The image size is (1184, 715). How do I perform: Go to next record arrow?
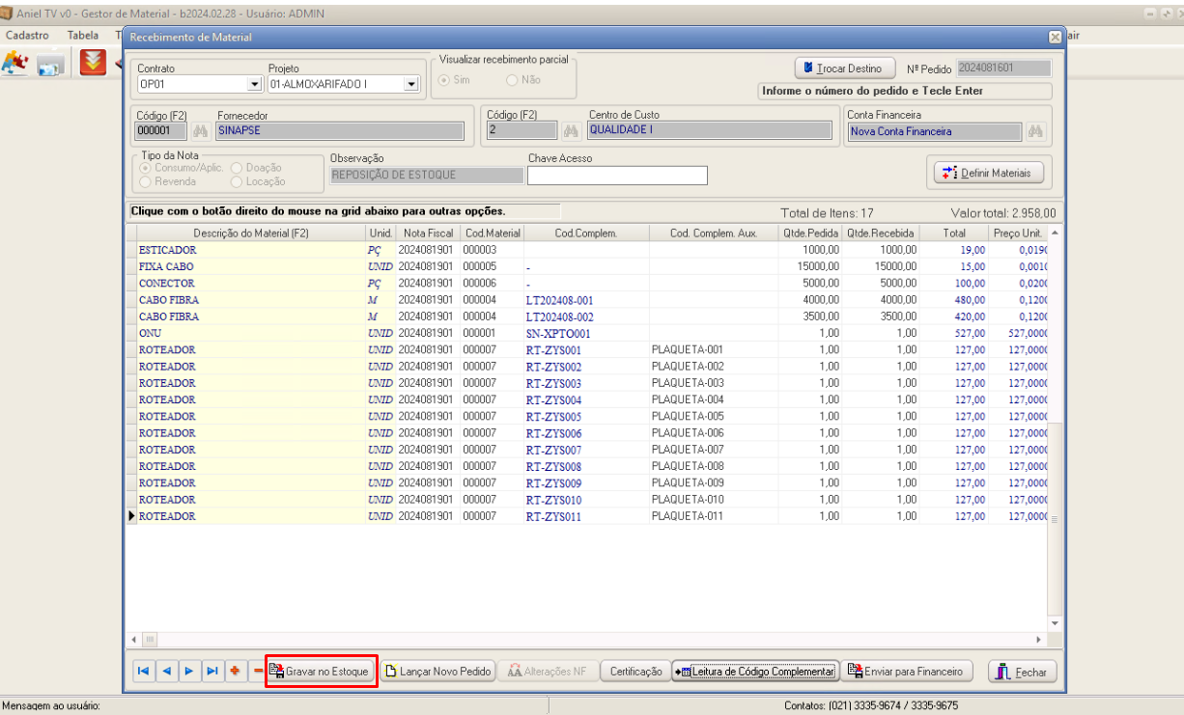click(189, 672)
